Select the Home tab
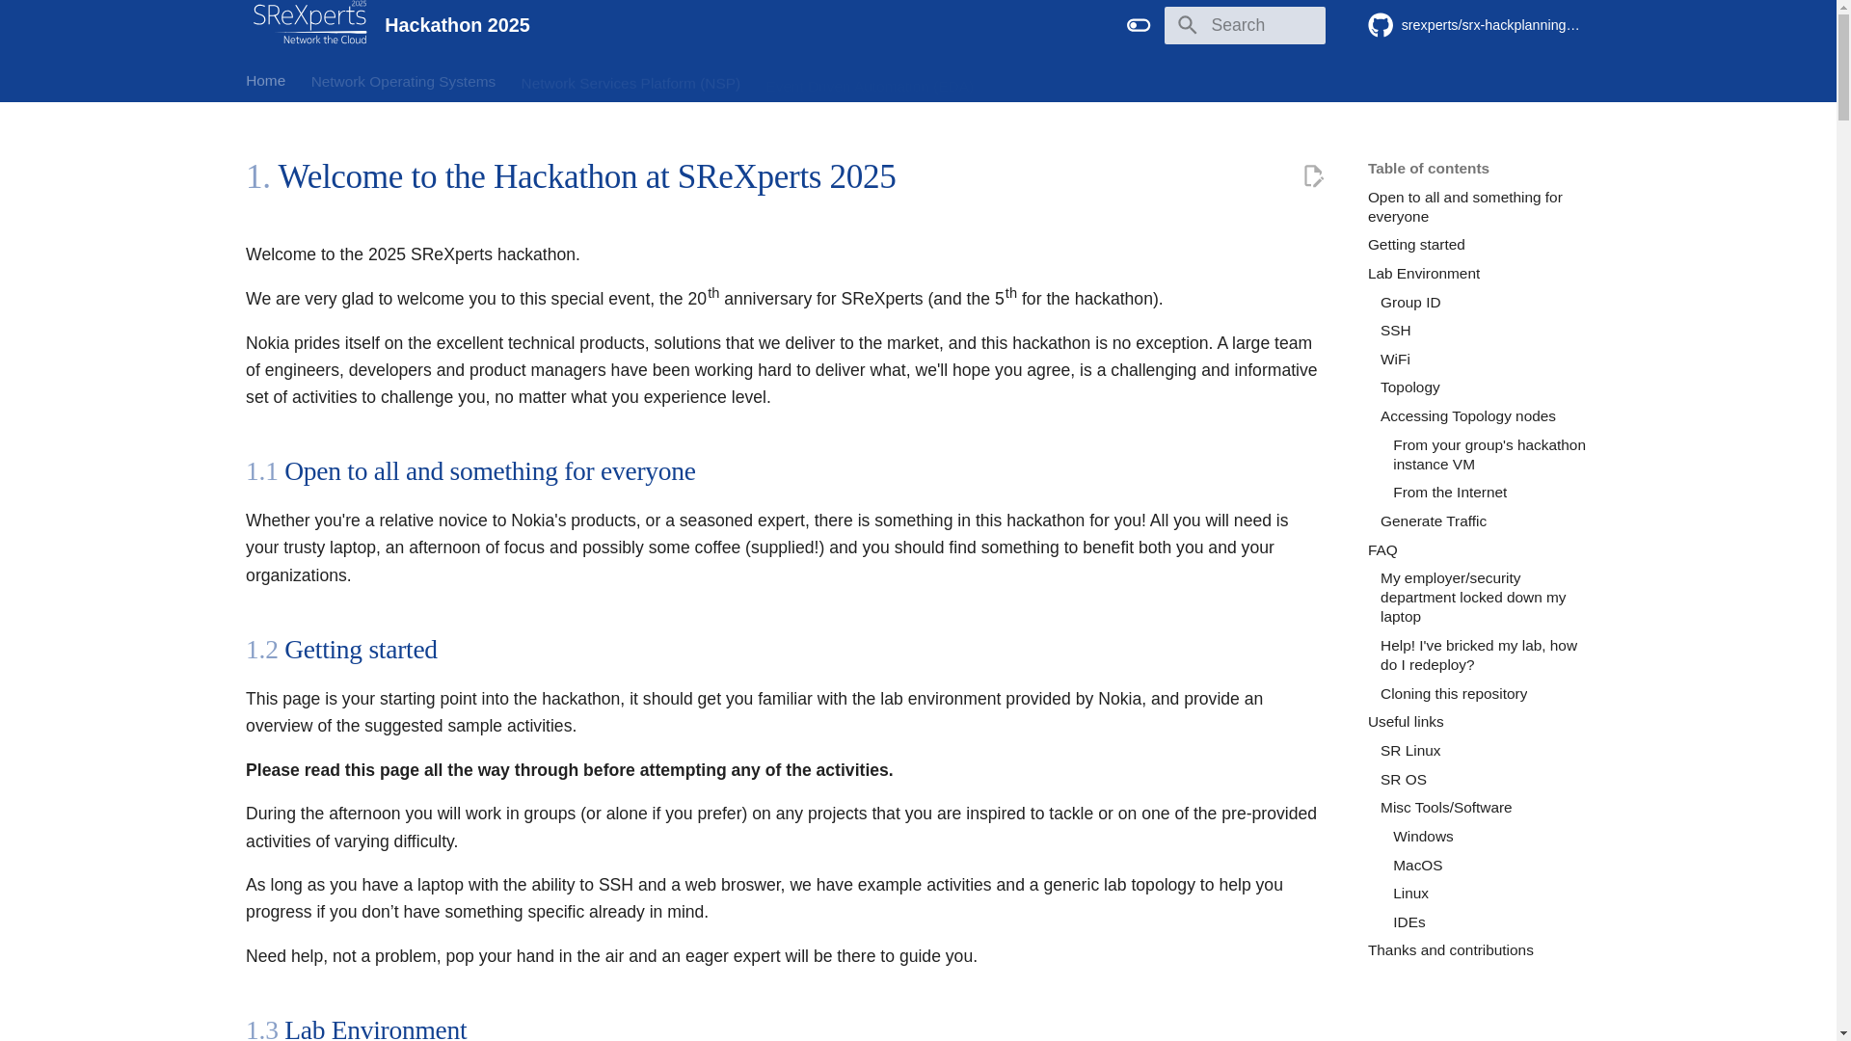Viewport: 1851px width, 1041px height. (265, 81)
